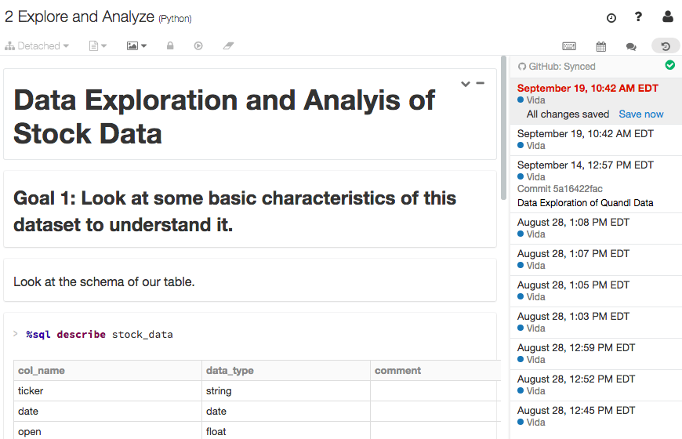Click the title cell chevron-down arrow

click(x=465, y=84)
